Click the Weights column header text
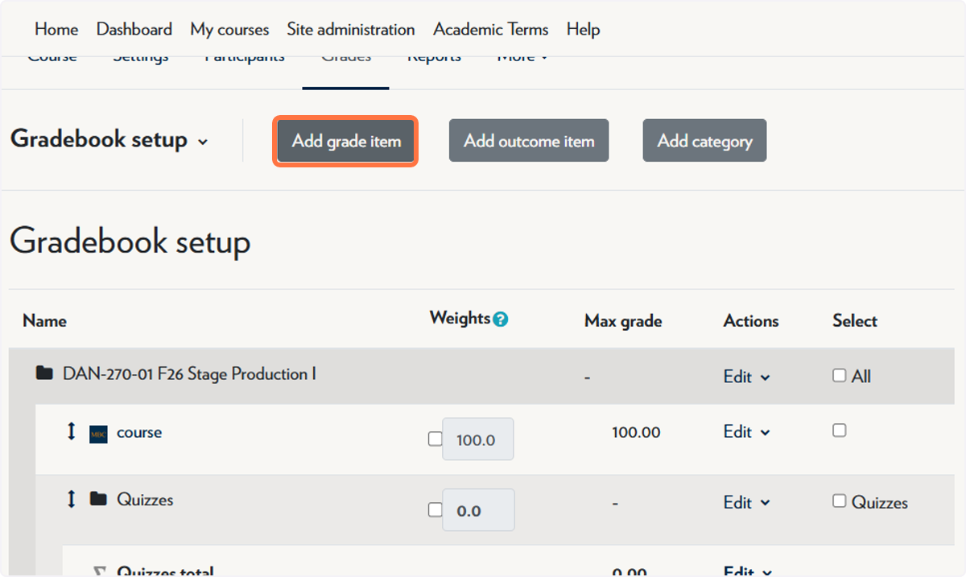The width and height of the screenshot is (966, 577). (x=460, y=319)
